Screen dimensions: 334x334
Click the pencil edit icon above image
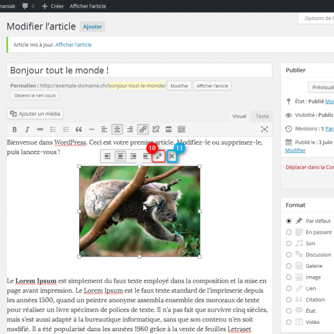coord(159,156)
